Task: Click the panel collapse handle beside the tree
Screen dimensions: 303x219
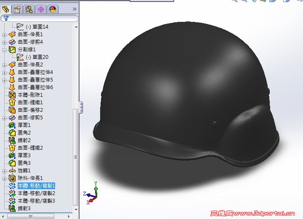Action: pos(81,107)
